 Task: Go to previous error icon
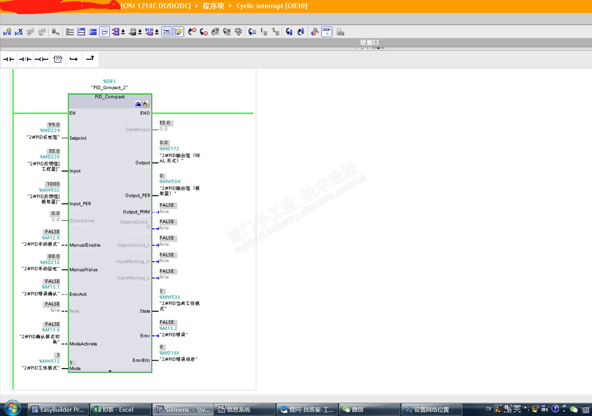point(192,32)
